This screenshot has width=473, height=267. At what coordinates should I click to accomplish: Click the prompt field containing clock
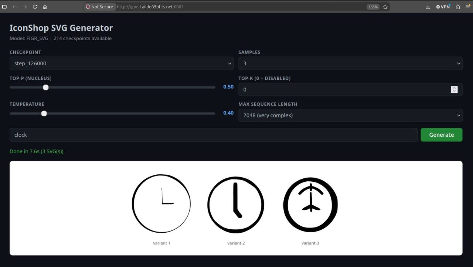(x=213, y=135)
